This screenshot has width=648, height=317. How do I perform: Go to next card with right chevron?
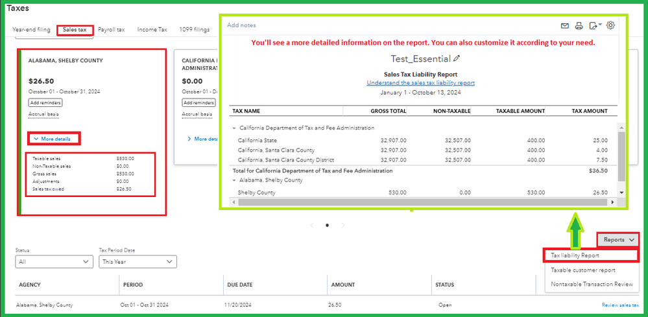342,226
